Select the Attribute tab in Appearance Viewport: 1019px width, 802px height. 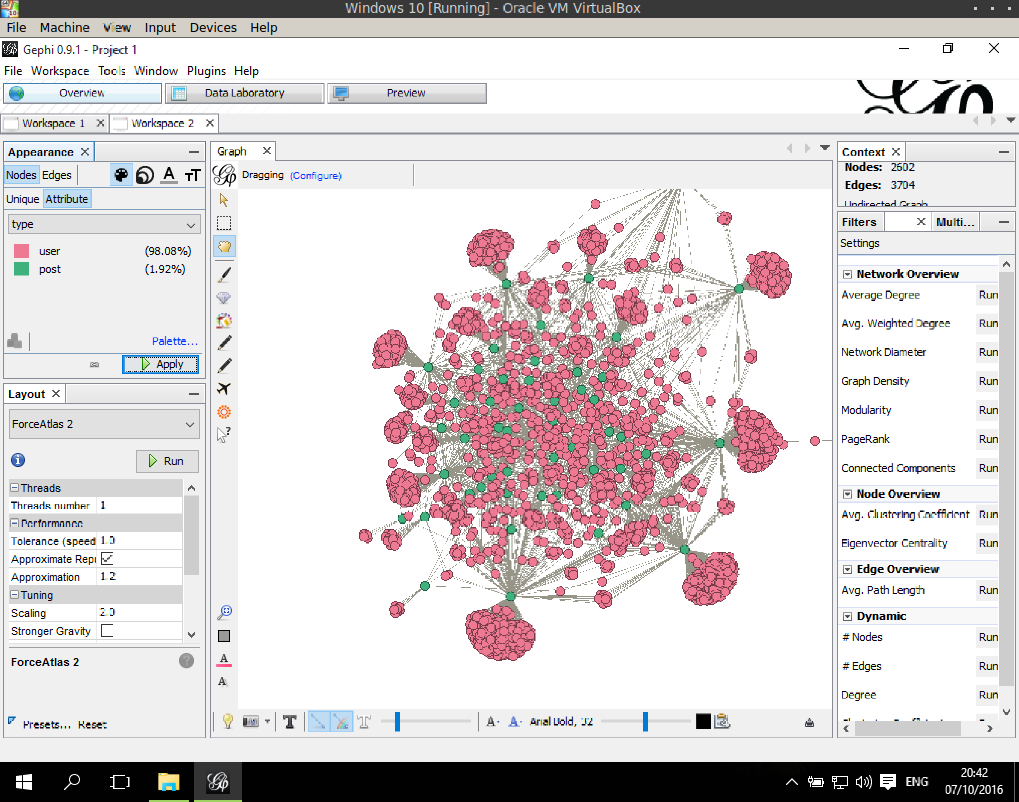click(67, 199)
